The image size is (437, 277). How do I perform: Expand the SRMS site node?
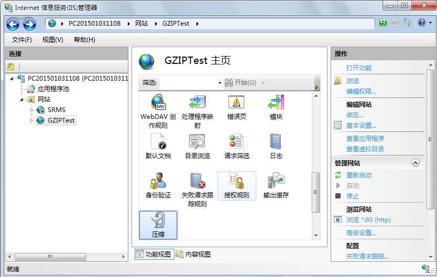[x=31, y=110]
